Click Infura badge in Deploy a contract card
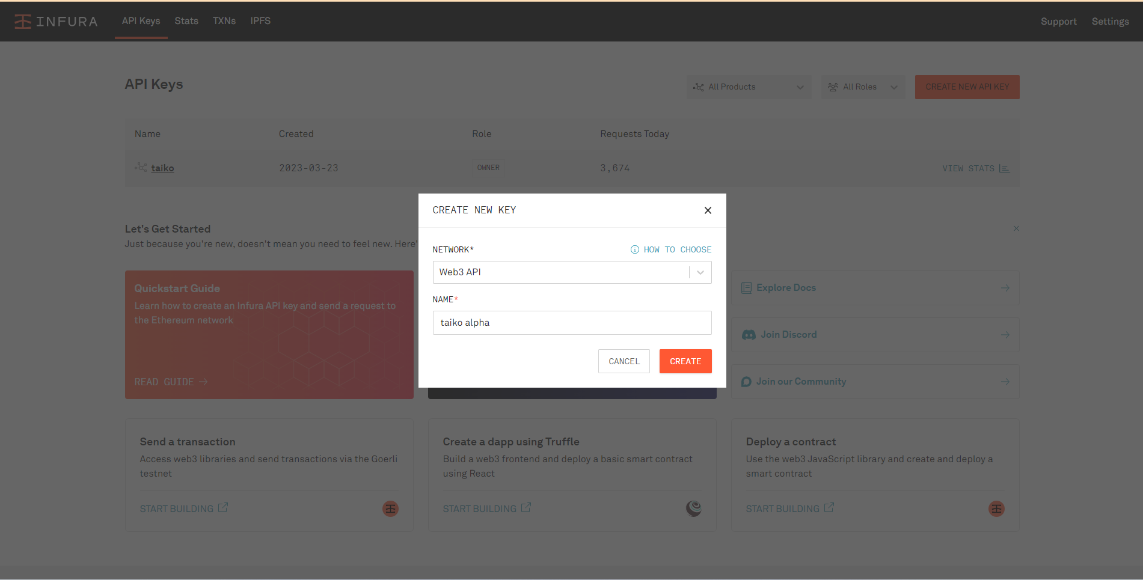1143x580 pixels. click(997, 509)
